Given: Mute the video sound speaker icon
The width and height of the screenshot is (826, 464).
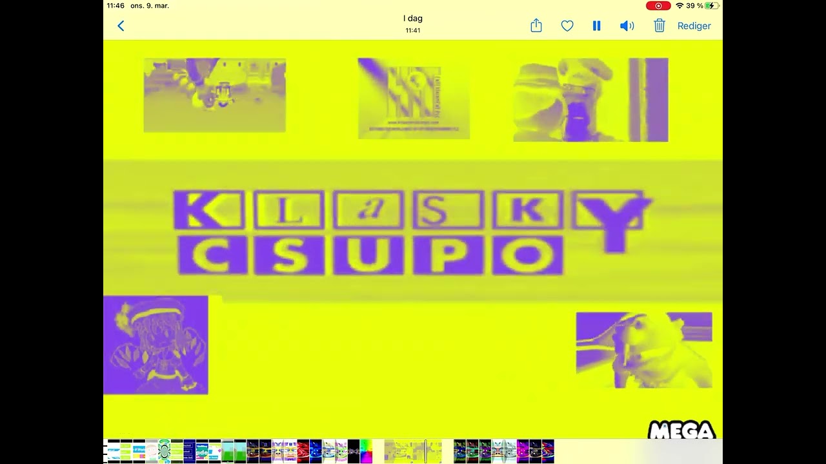Looking at the screenshot, I should [627, 26].
